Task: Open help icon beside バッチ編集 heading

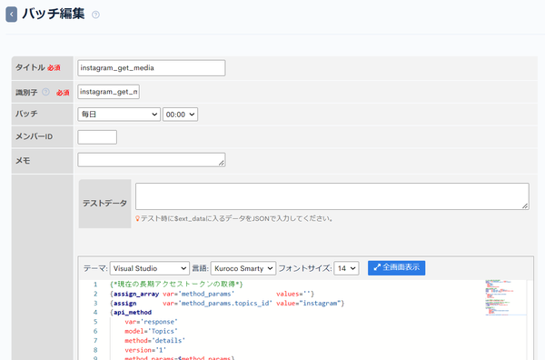Action: coord(95,15)
